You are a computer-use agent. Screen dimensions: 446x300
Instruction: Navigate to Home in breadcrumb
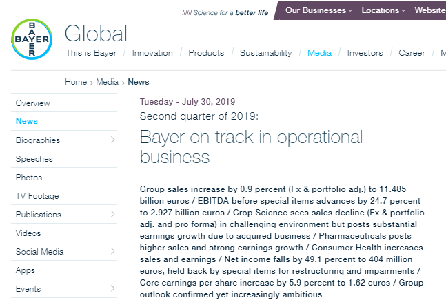[76, 82]
